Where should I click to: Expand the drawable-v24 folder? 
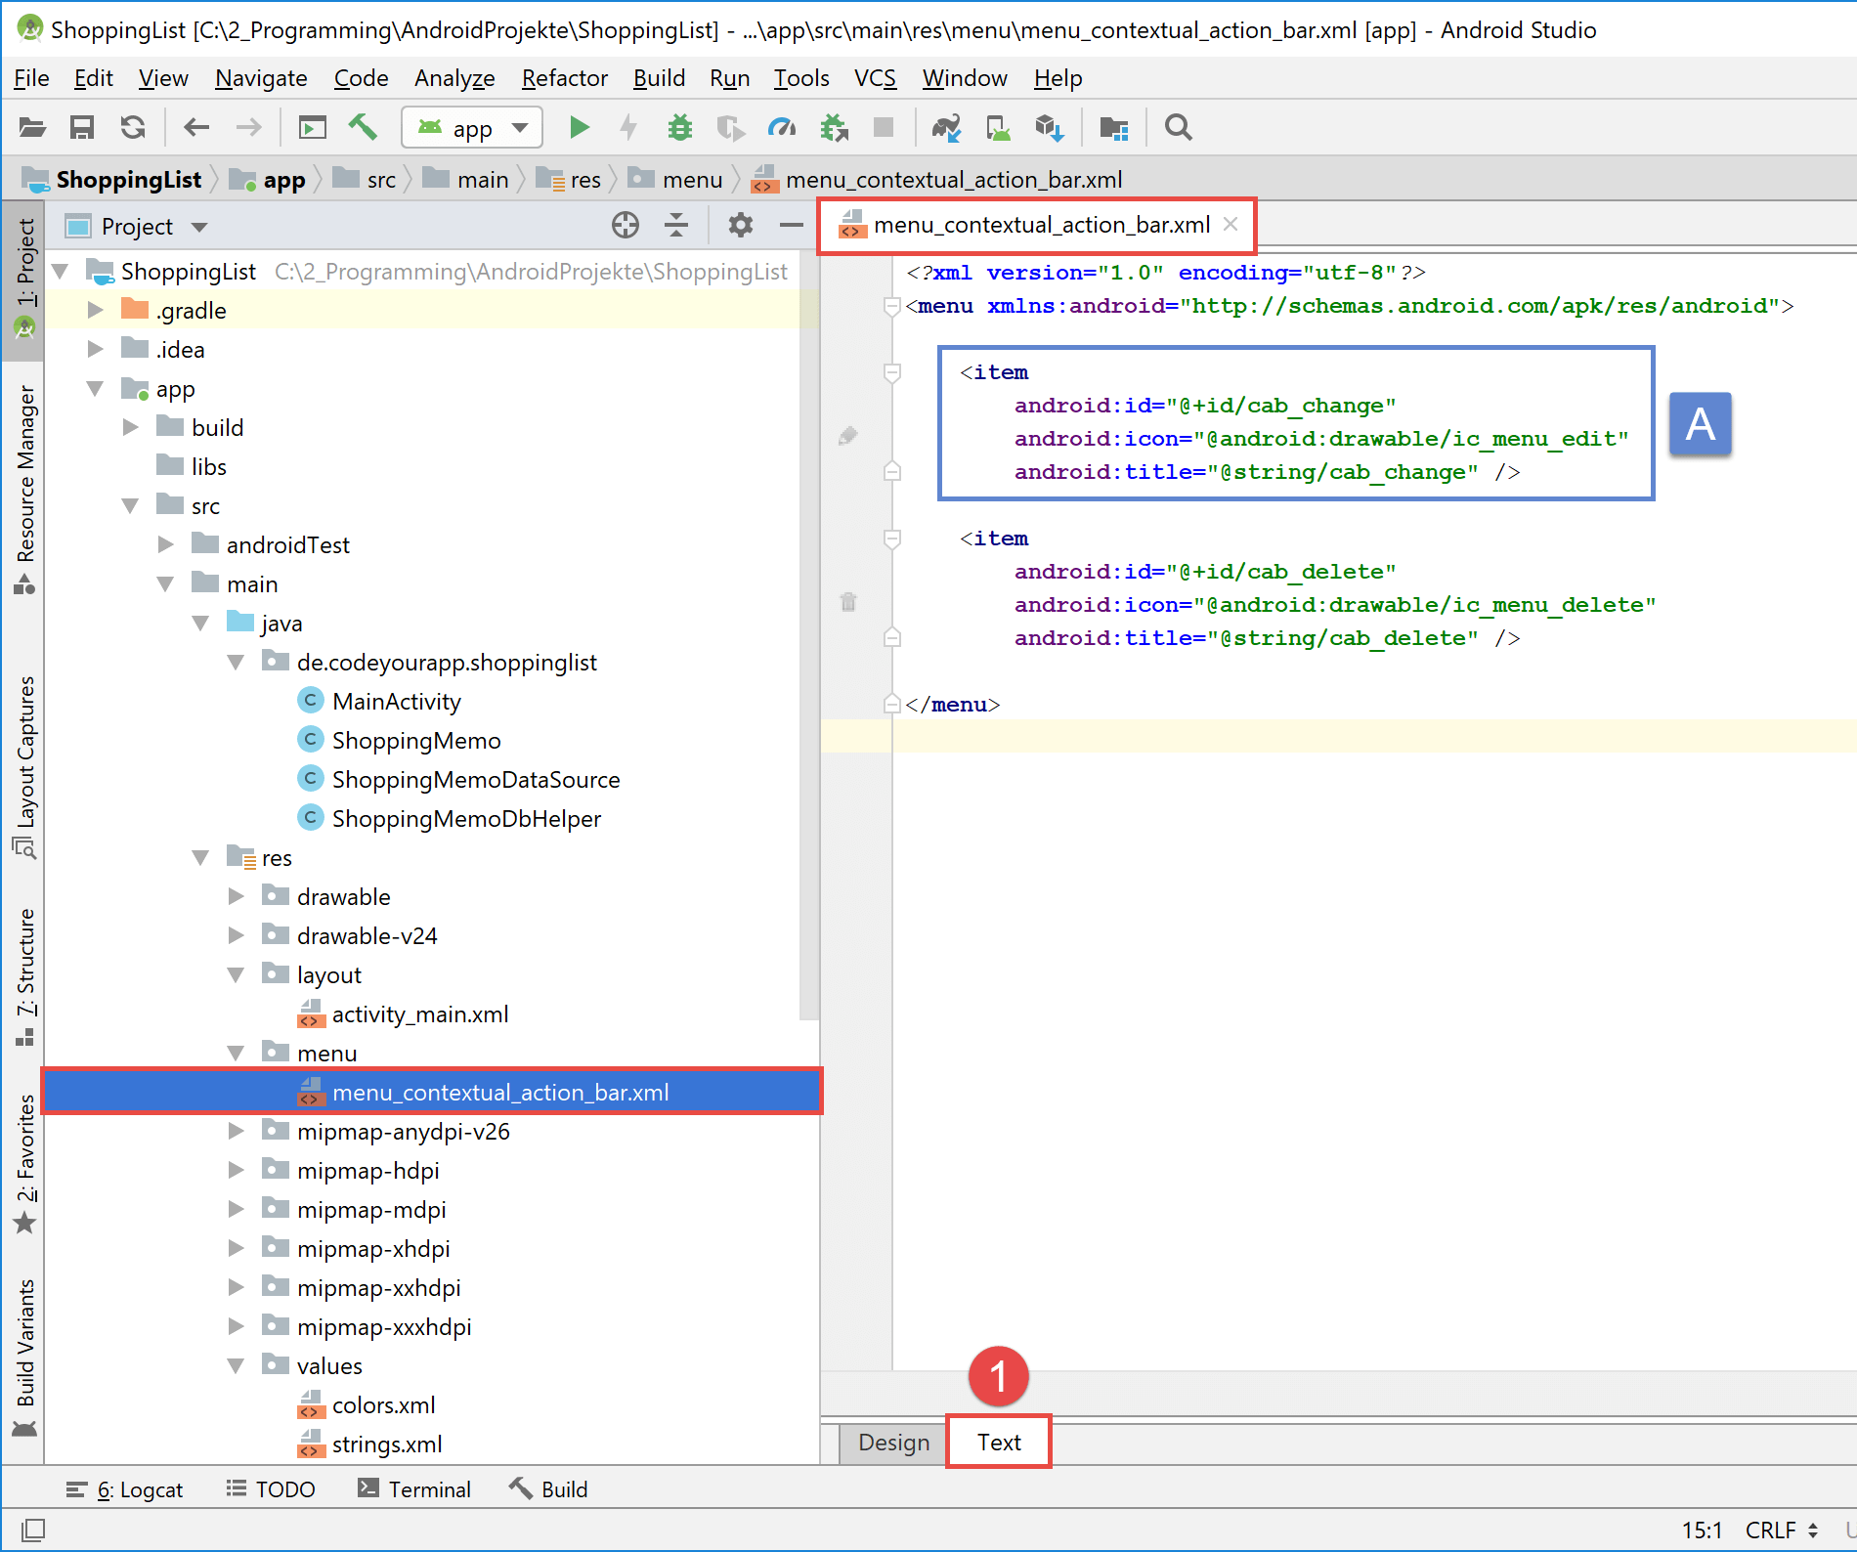(x=236, y=935)
